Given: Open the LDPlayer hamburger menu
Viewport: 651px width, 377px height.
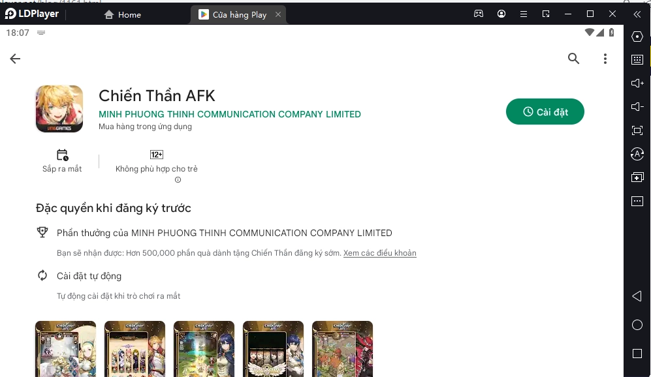Looking at the screenshot, I should 524,14.
